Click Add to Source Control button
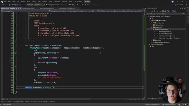The image size is (189, 106). 152,105
